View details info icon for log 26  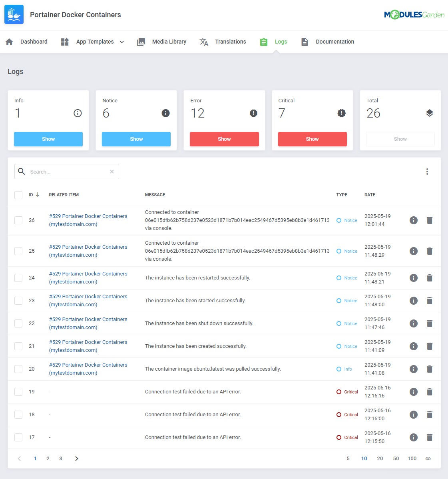pyautogui.click(x=414, y=220)
